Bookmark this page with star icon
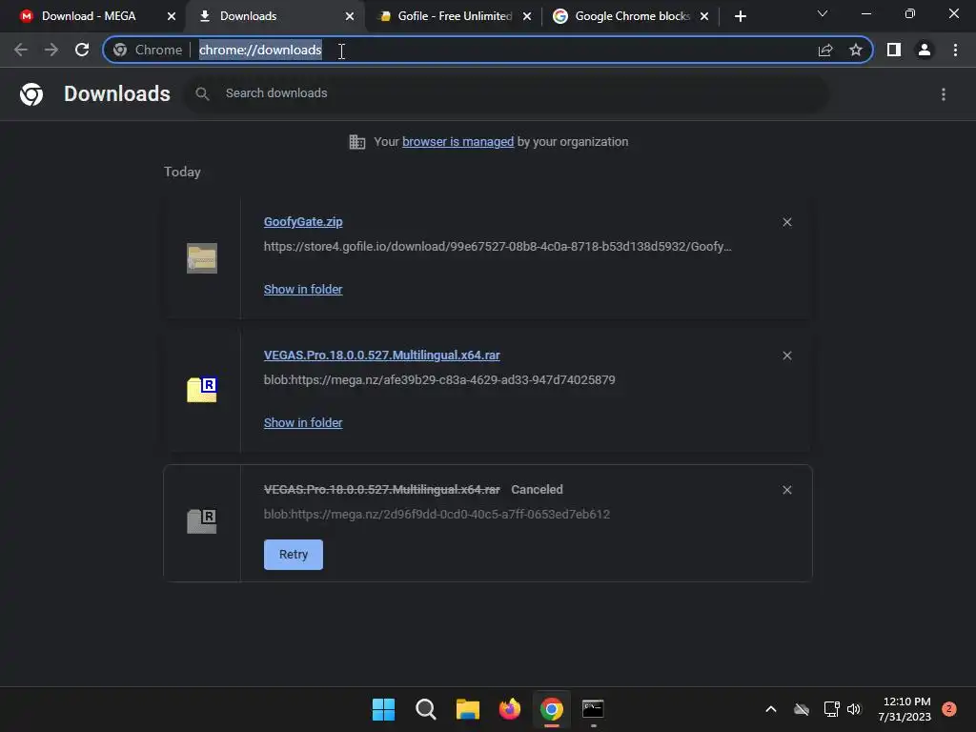Viewport: 976px width, 732px height. (x=856, y=50)
